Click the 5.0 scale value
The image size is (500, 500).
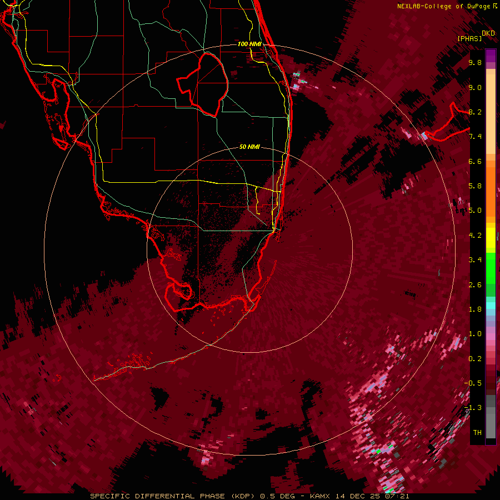point(475,211)
